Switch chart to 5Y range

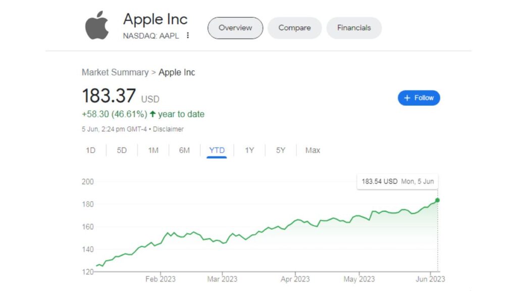(281, 151)
